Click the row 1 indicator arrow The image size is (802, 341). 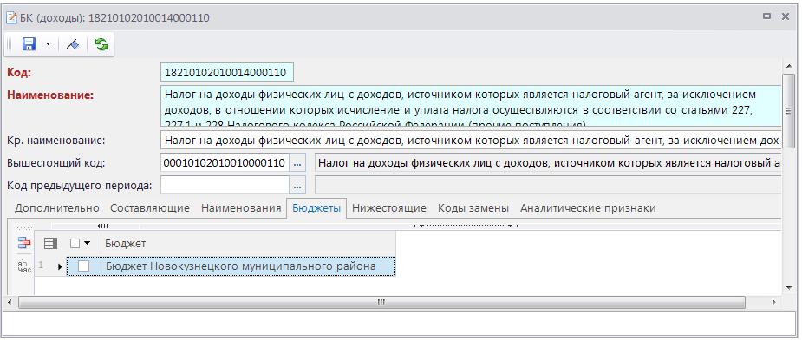[x=61, y=266]
